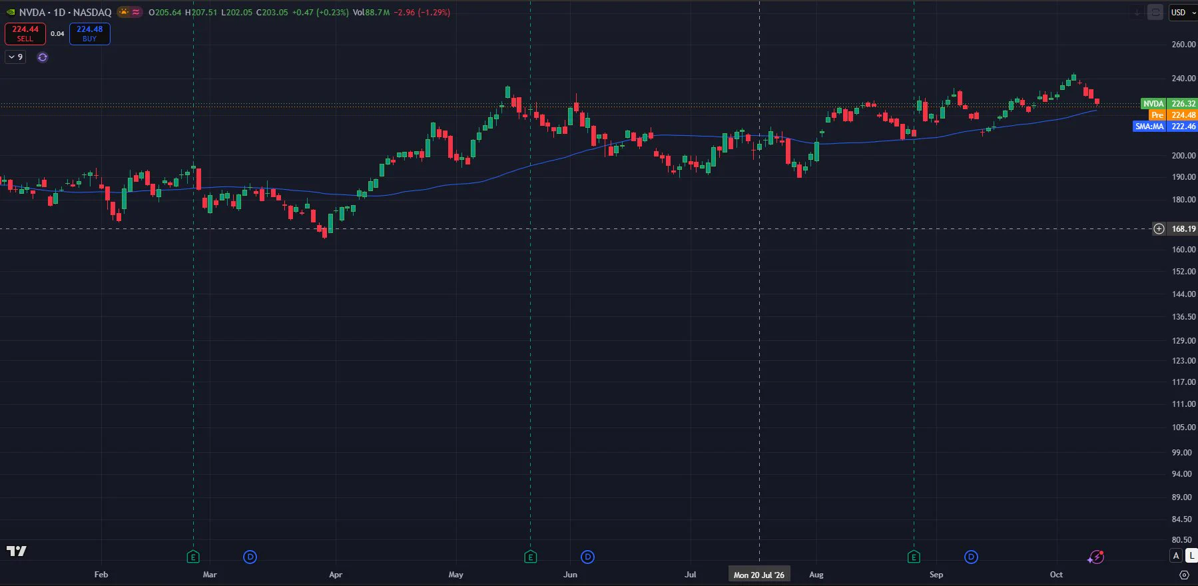Click earnings E marker near March
The image size is (1198, 586).
click(x=193, y=557)
